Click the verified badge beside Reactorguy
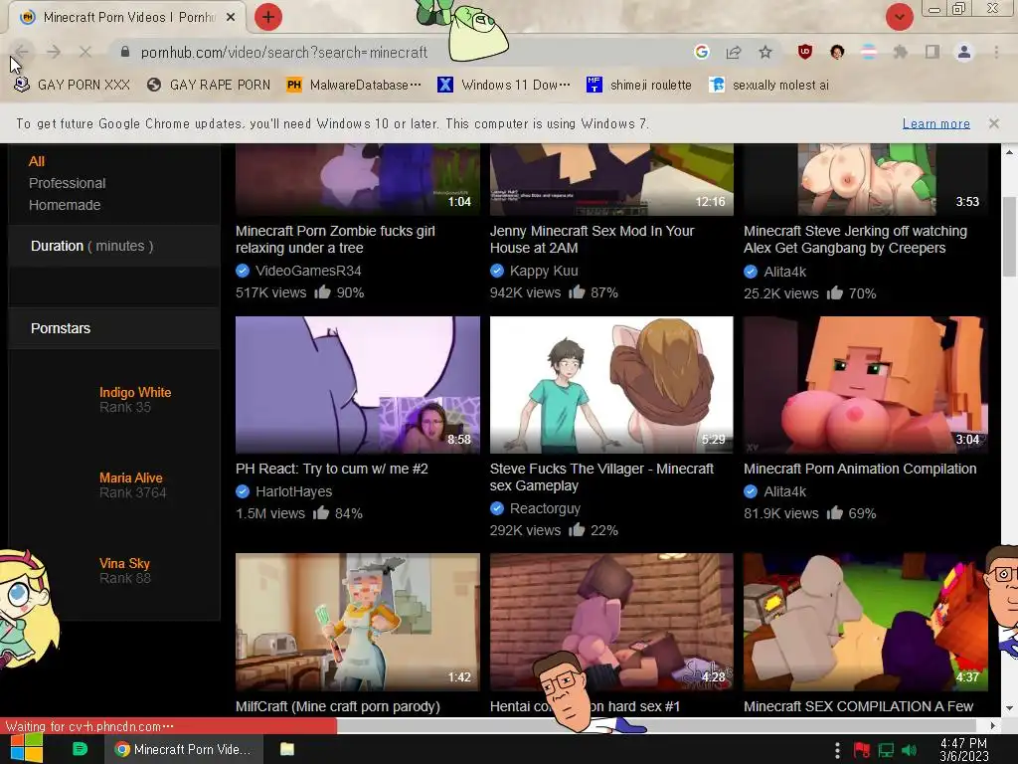Screen dimensions: 1018x764 pyautogui.click(x=497, y=508)
